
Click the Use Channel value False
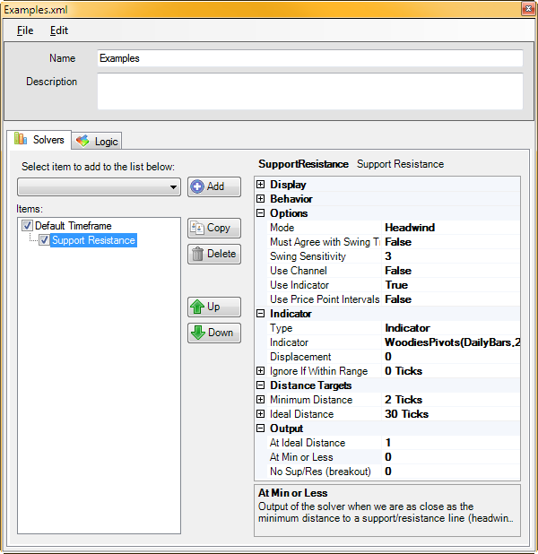coord(398,271)
